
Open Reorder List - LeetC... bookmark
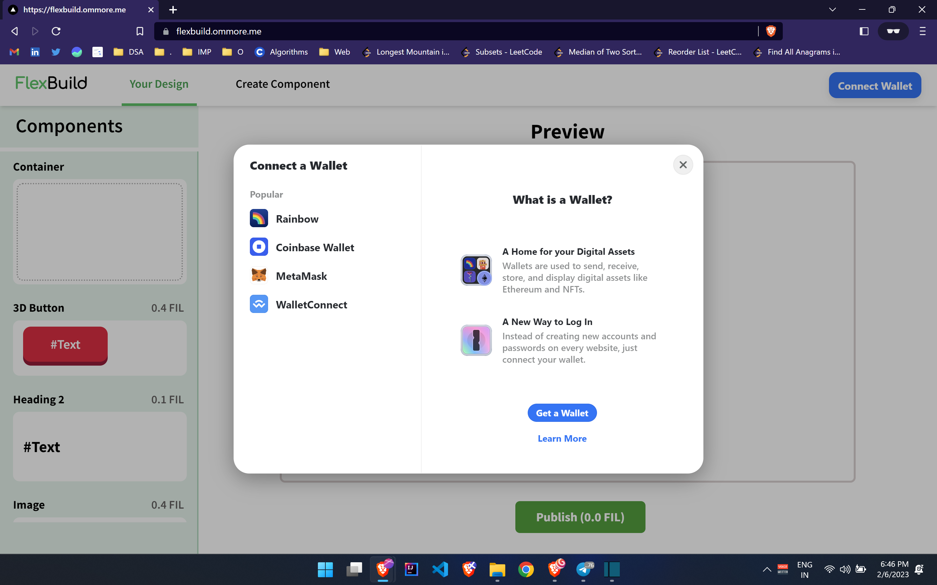tap(698, 52)
